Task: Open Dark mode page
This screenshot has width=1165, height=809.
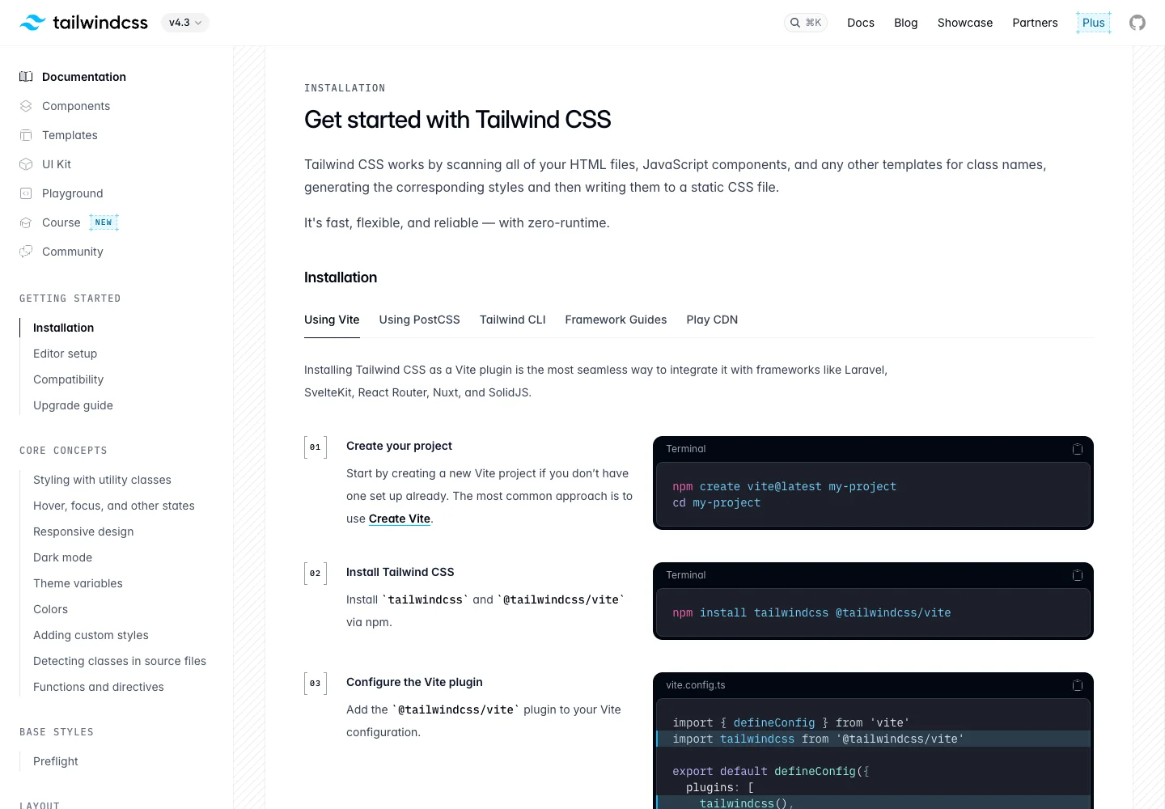Action: (63, 557)
